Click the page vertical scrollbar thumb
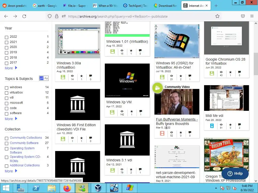Image resolution: width=258 pixels, height=193 pixels. click(x=256, y=64)
